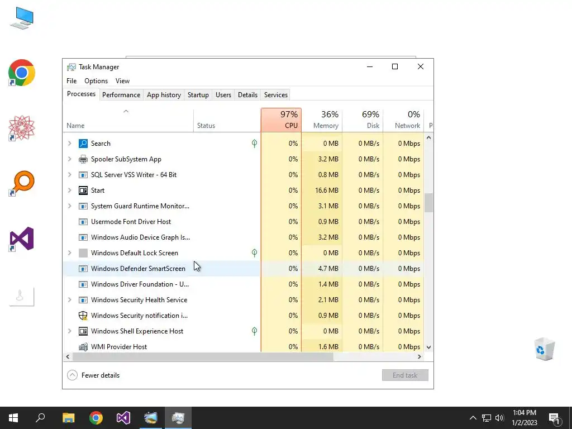Image resolution: width=572 pixels, height=429 pixels.
Task: Click the green leaf suspended icon for Search
Action: click(254, 144)
